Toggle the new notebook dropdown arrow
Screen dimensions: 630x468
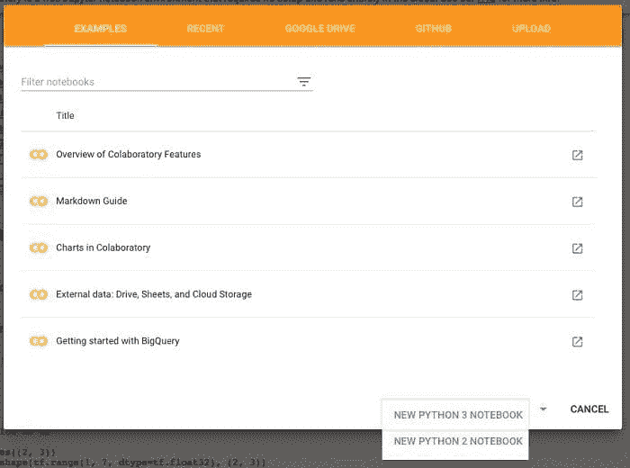point(543,409)
